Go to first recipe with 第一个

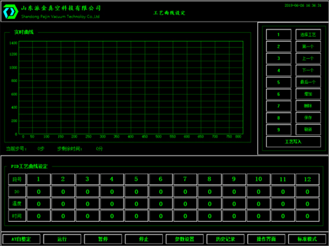coord(308,46)
